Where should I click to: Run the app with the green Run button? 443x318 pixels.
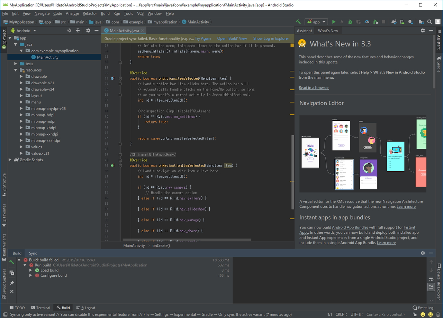click(x=333, y=22)
